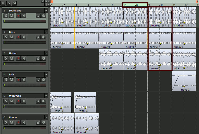Toggle speaker monitoring on Conga track
Viewport: 199px width, 134px height.
pyautogui.click(x=24, y=122)
